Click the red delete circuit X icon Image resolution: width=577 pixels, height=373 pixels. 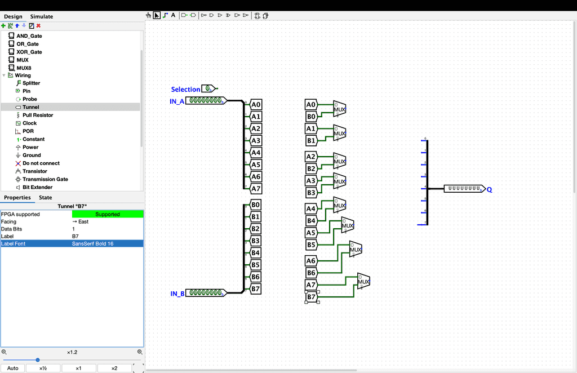[x=38, y=25]
